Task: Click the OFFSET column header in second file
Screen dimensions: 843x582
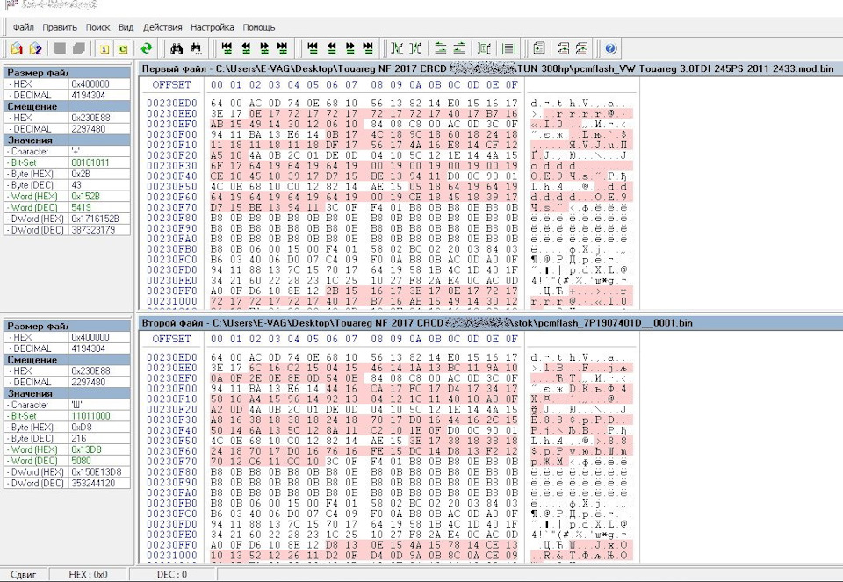Action: coord(171,339)
